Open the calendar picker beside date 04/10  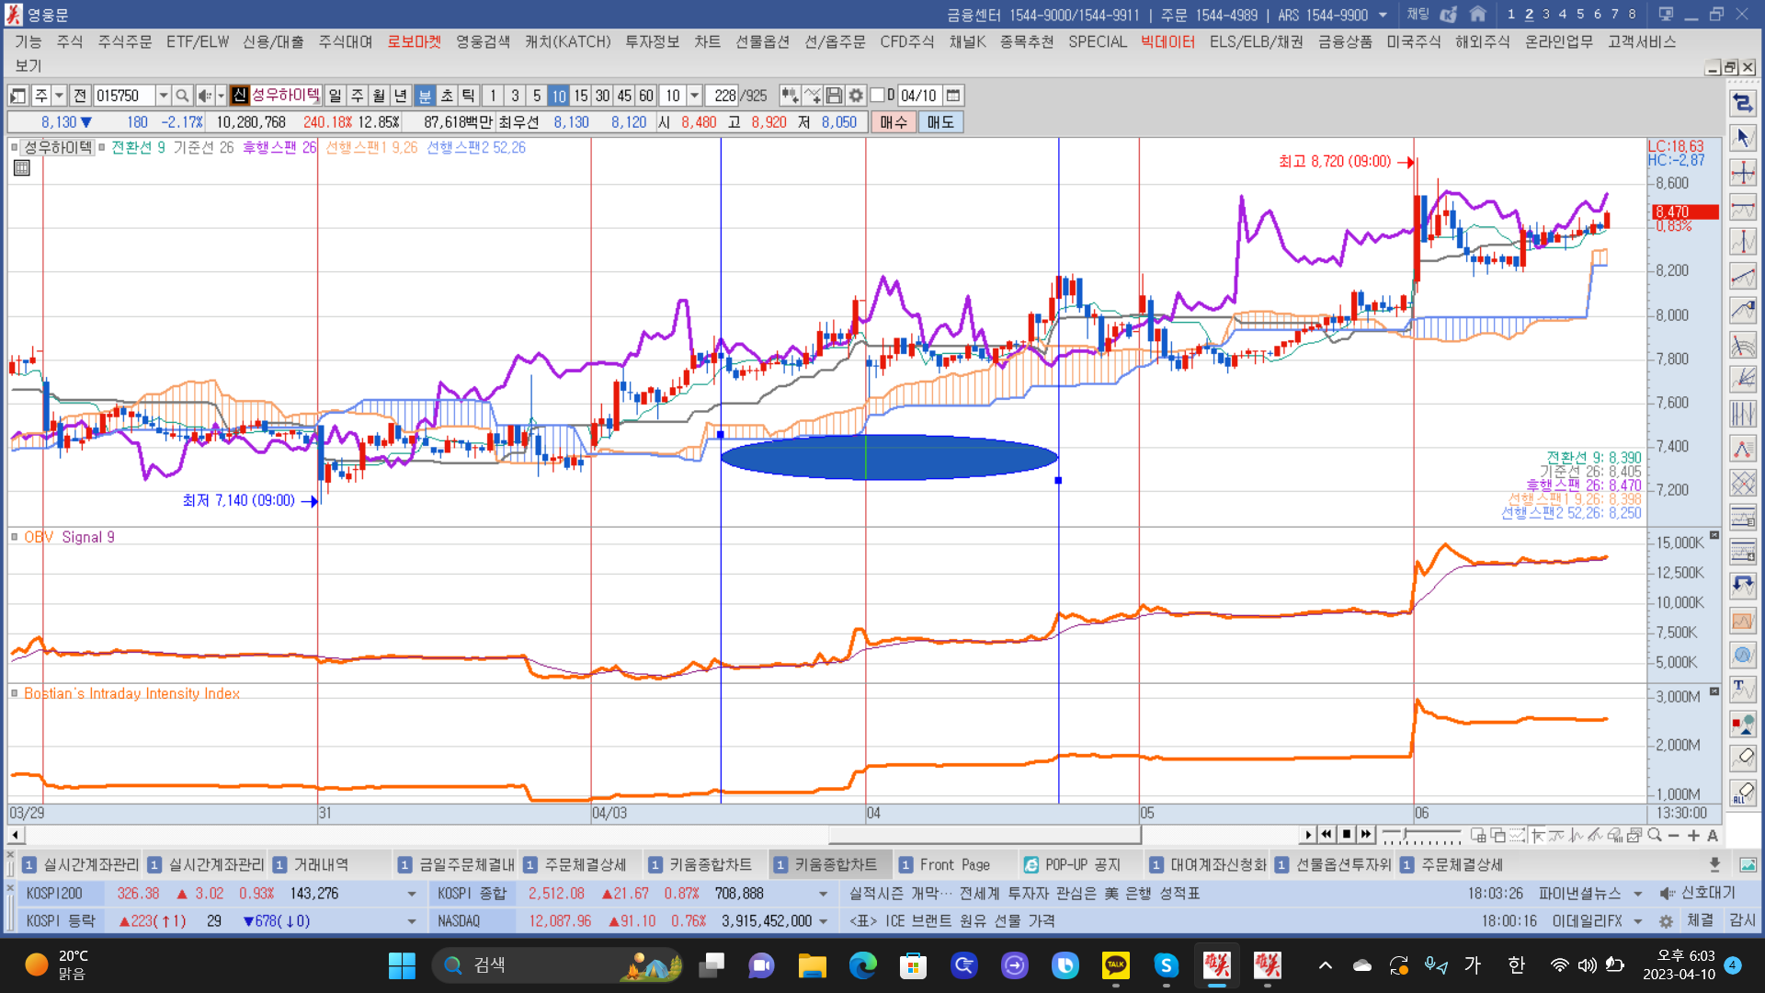[x=953, y=96]
